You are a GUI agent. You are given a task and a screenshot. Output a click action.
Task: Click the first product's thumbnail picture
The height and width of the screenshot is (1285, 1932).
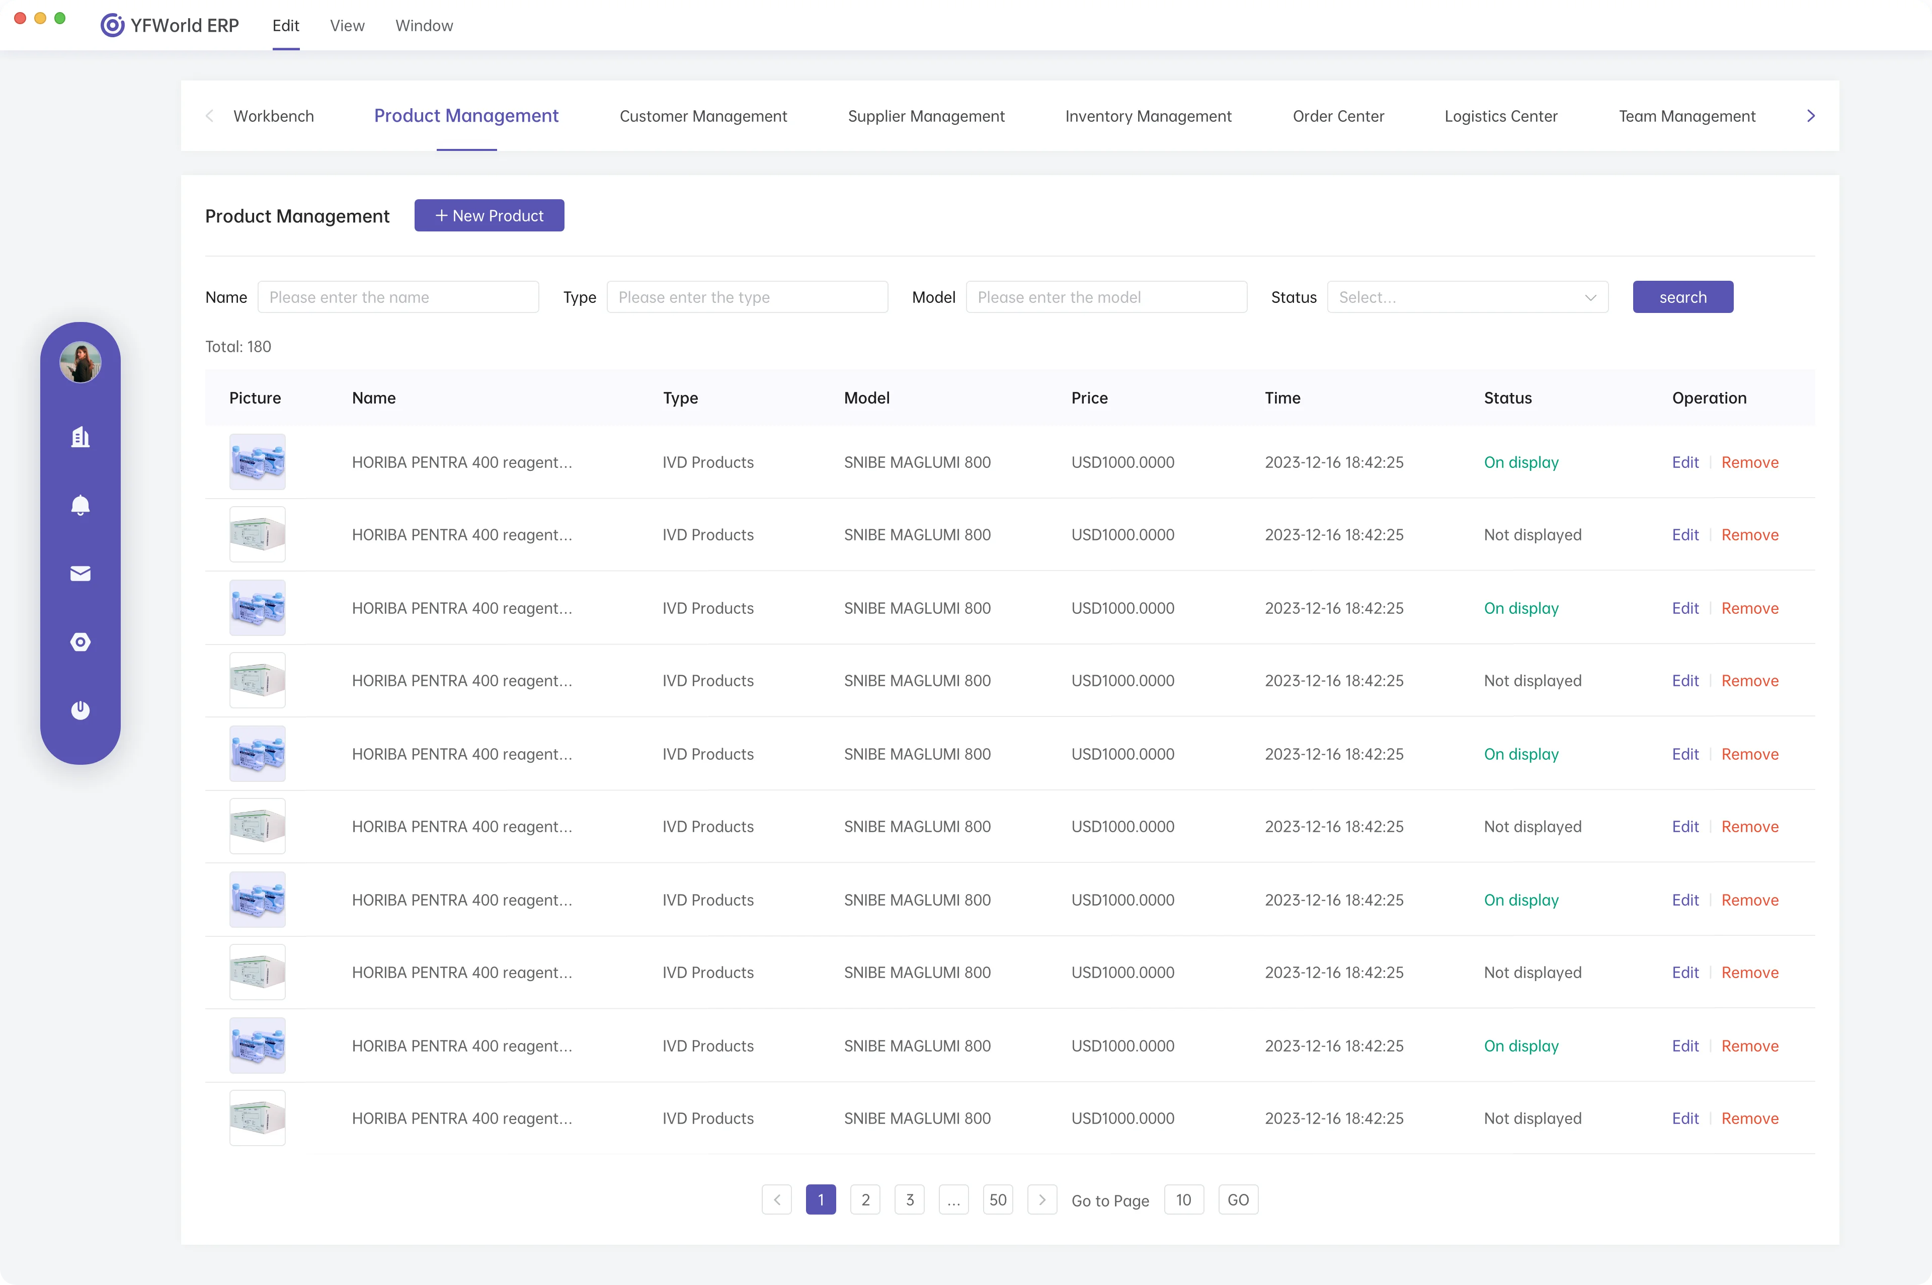tap(257, 462)
